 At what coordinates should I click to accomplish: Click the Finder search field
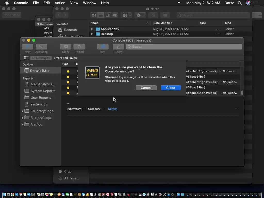(x=213, y=15)
